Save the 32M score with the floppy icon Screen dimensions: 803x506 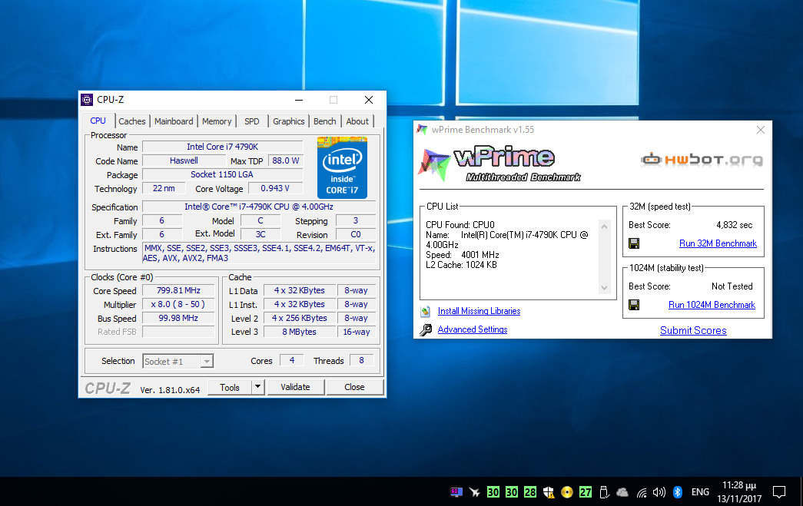click(634, 243)
